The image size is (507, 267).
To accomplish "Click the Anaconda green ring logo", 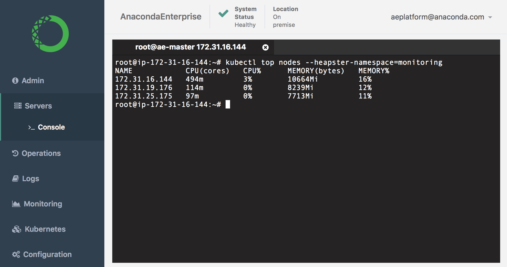I will [50, 34].
